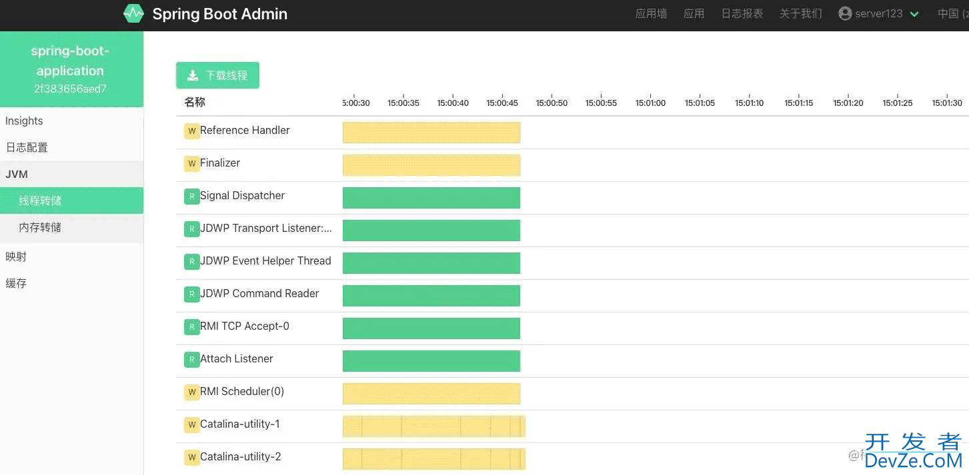Viewport: 969px width, 475px height.
Task: Click the 名称 column header
Action: (x=195, y=102)
